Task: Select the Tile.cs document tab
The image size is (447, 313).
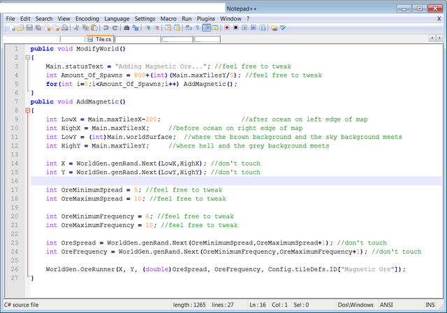Action: (x=100, y=39)
